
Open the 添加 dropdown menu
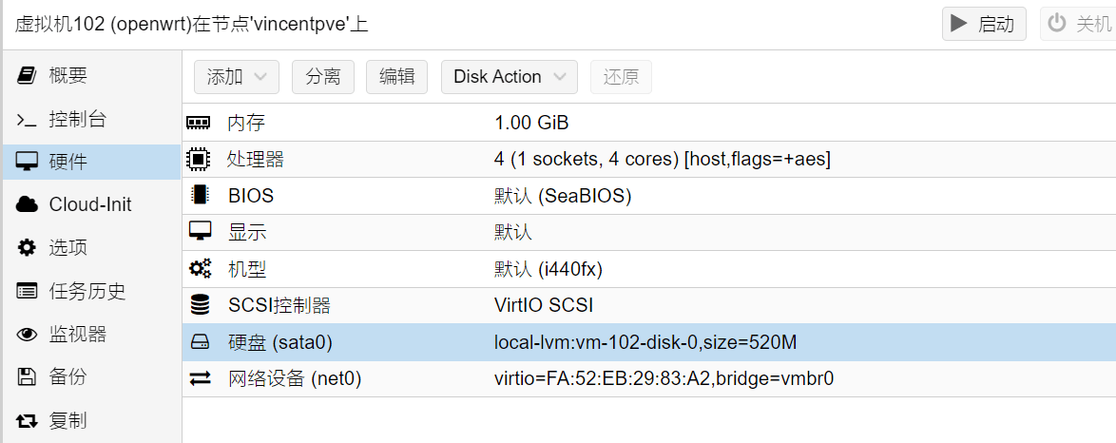[236, 77]
